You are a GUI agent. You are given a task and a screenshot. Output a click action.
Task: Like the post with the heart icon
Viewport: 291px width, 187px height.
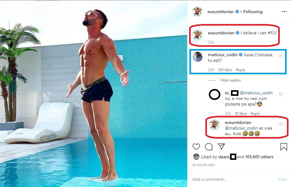196,147
